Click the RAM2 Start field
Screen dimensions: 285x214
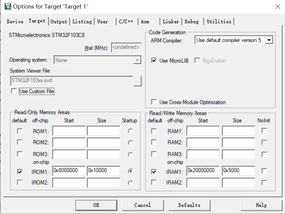point(203,142)
